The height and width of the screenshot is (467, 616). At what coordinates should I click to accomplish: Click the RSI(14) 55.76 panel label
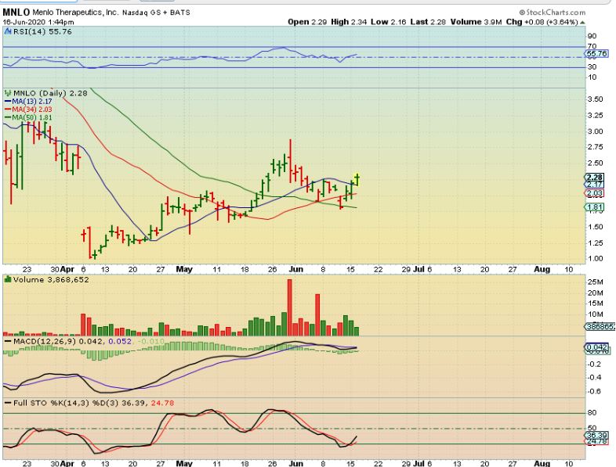[42, 31]
